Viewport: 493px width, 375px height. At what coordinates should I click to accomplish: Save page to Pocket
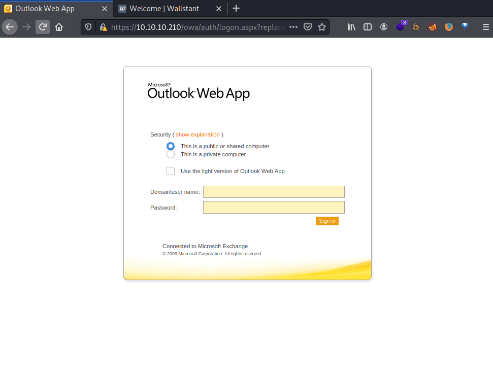click(x=308, y=27)
